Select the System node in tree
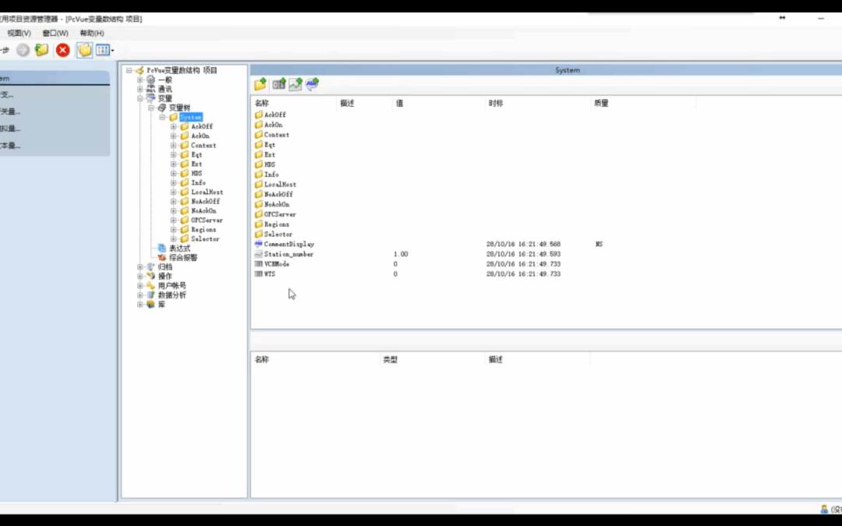The width and height of the screenshot is (842, 526). [191, 117]
